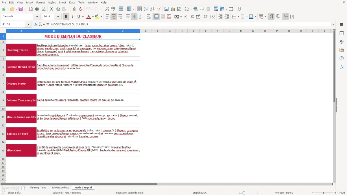Image resolution: width=347 pixels, height=195 pixels.
Task: Open the Sheet menu
Action: click(x=62, y=2)
